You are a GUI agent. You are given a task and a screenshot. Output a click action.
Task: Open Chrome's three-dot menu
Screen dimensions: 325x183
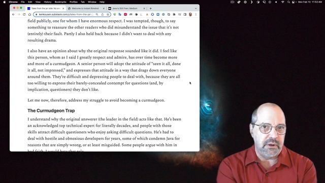tap(196, 15)
